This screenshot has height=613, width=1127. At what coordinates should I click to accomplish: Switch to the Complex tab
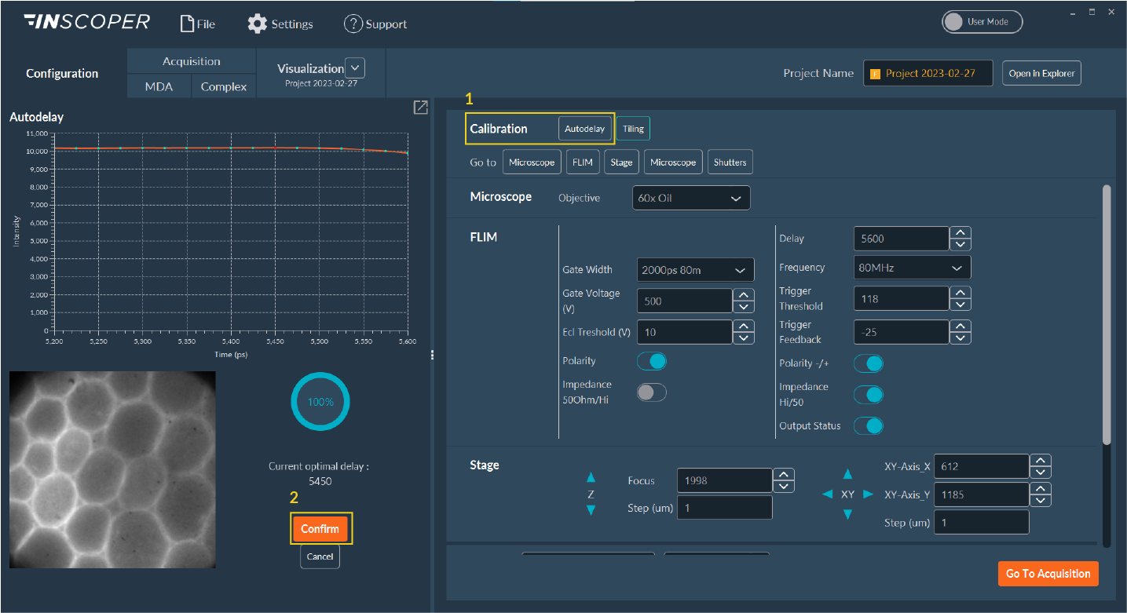pyautogui.click(x=223, y=86)
